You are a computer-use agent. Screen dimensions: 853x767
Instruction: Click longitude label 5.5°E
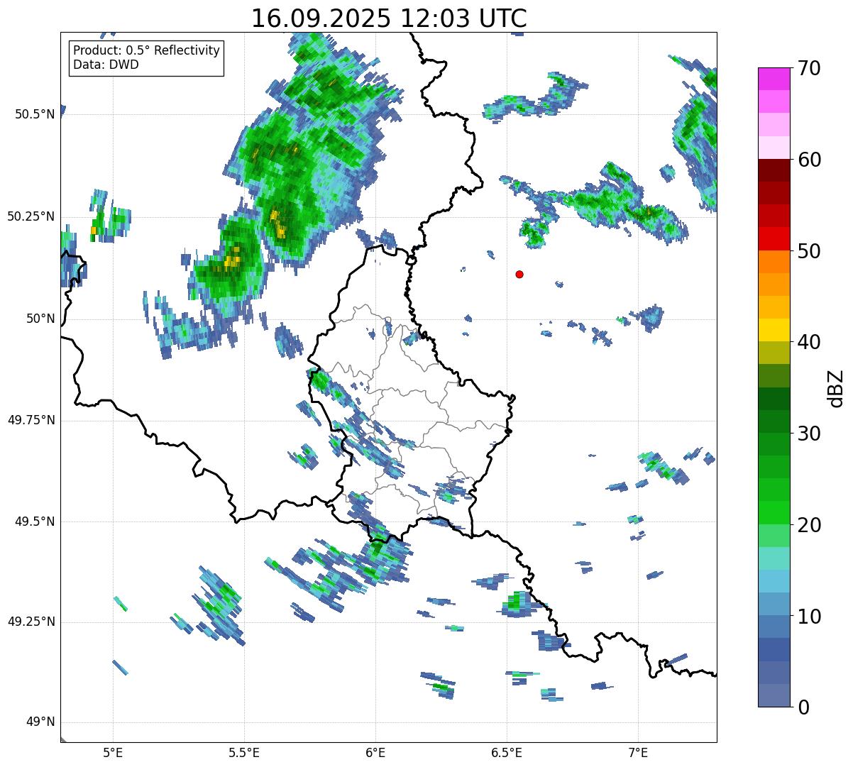[244, 752]
